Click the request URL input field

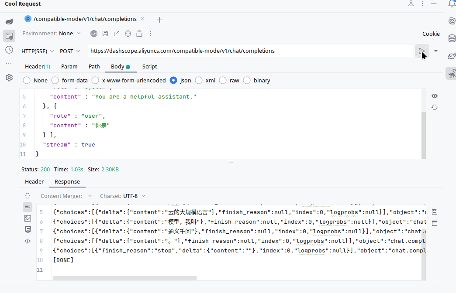tap(249, 51)
